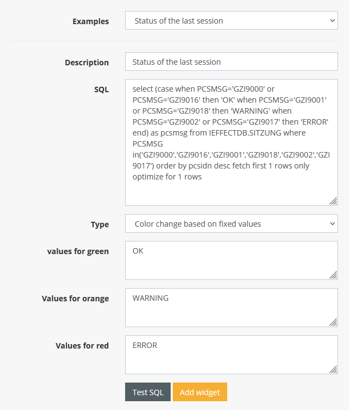This screenshot has height=410, width=349.
Task: Click inside the SQL query text area
Action: (231, 142)
